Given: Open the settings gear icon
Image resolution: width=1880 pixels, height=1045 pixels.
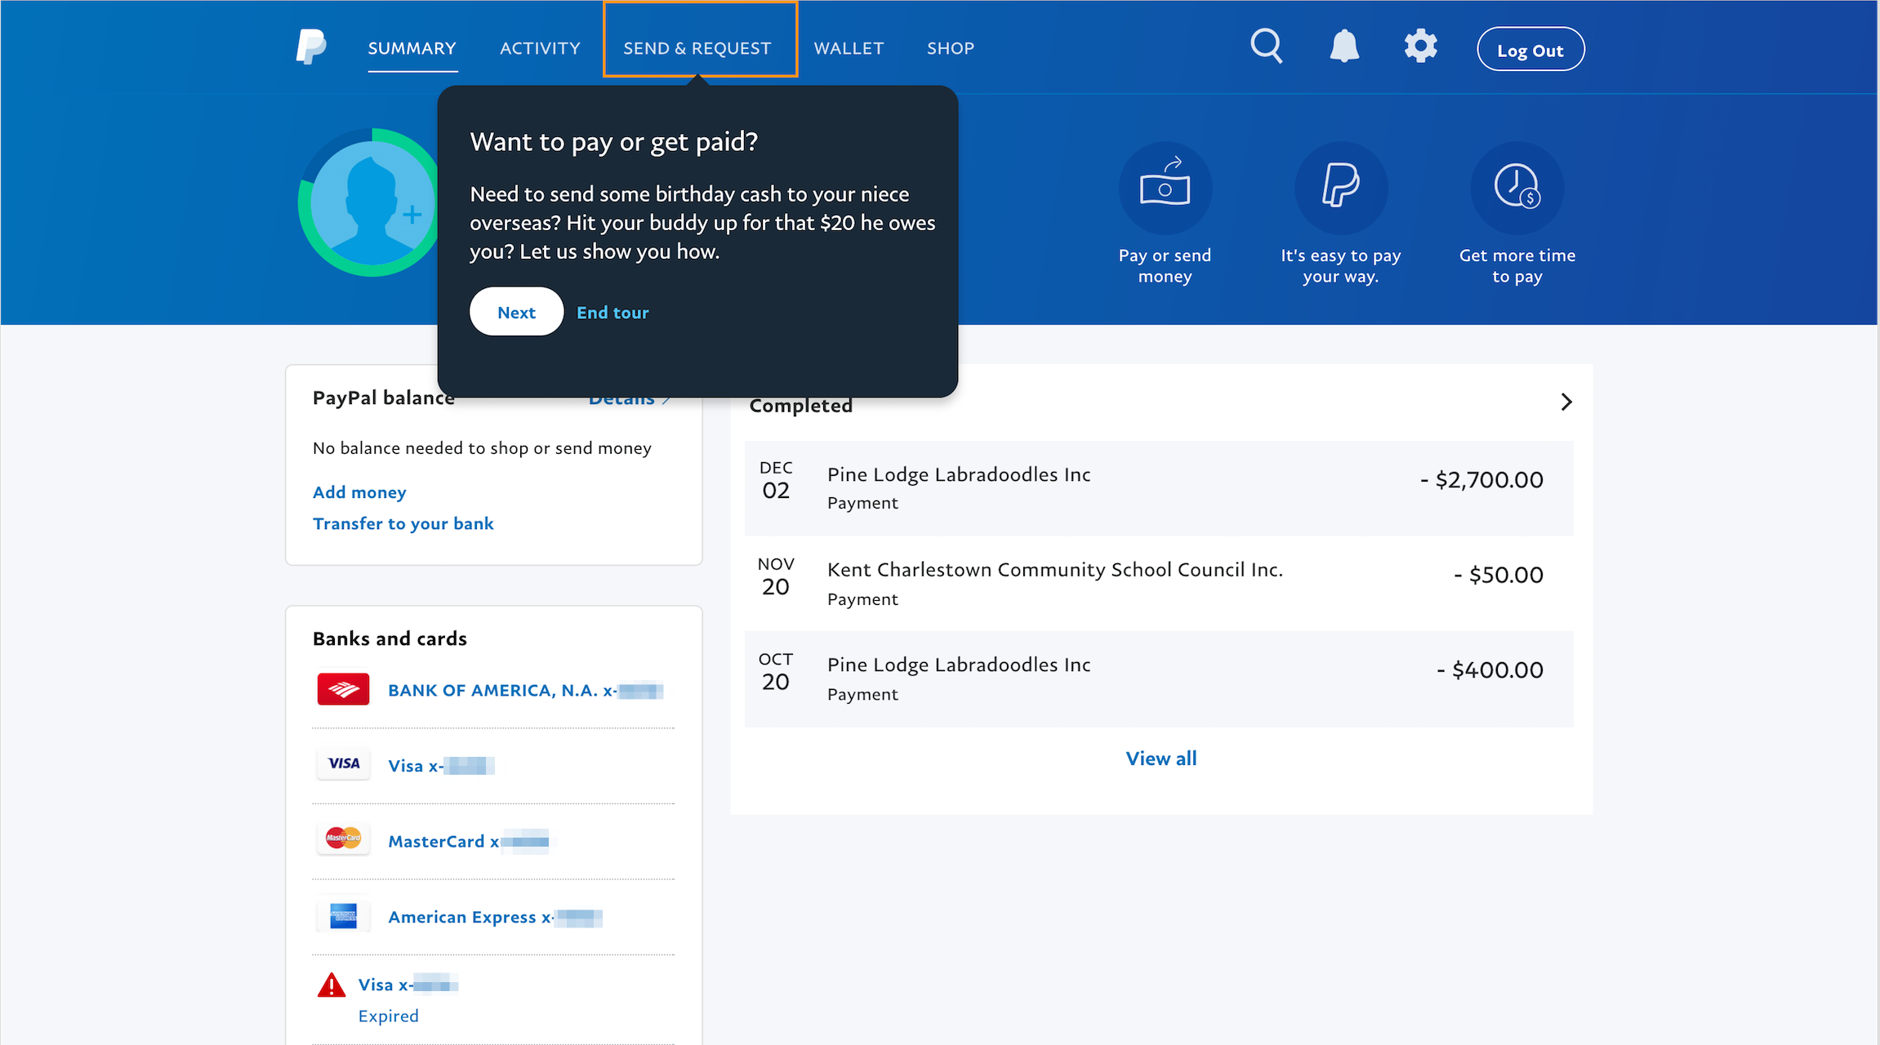Looking at the screenshot, I should (1421, 46).
